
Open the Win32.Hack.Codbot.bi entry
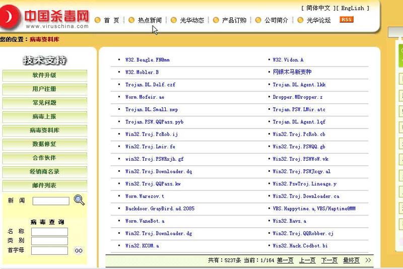tap(300, 246)
